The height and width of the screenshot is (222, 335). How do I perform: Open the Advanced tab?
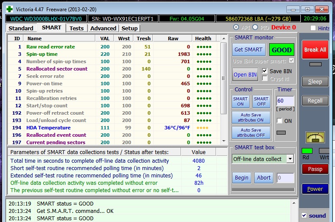[103, 28]
